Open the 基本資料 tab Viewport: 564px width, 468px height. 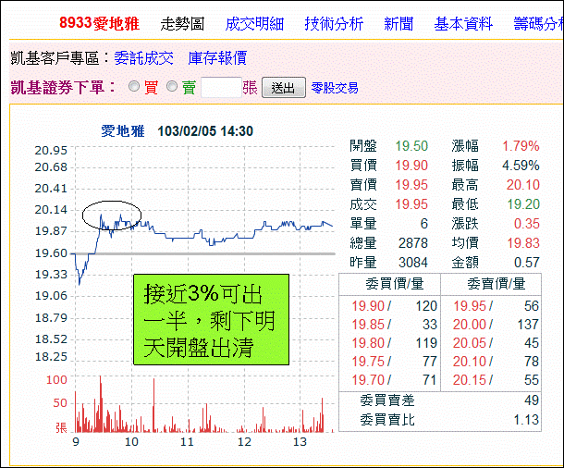[x=463, y=24]
